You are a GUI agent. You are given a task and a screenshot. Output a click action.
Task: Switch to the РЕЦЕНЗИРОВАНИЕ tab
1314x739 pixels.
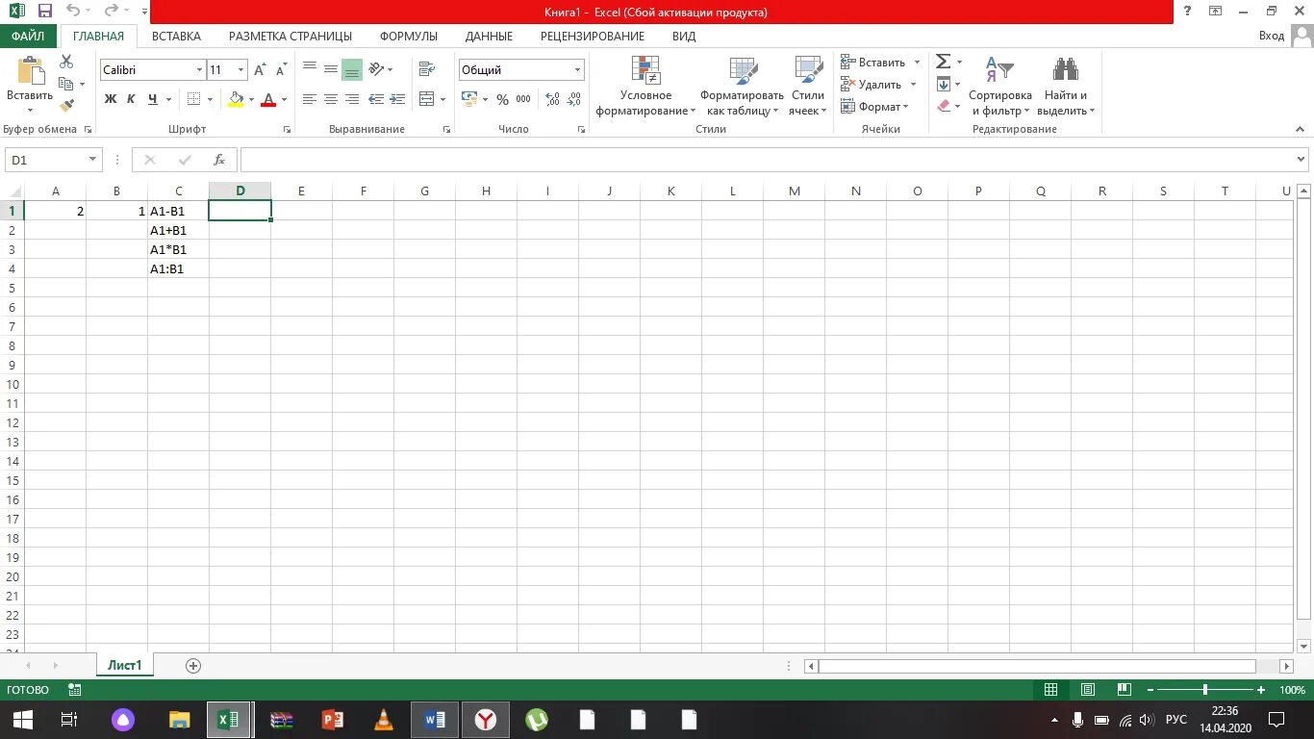(x=593, y=37)
